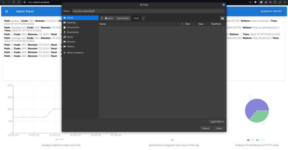Click the purple round extension icon
The width and height of the screenshot is (288, 150).
270,2
